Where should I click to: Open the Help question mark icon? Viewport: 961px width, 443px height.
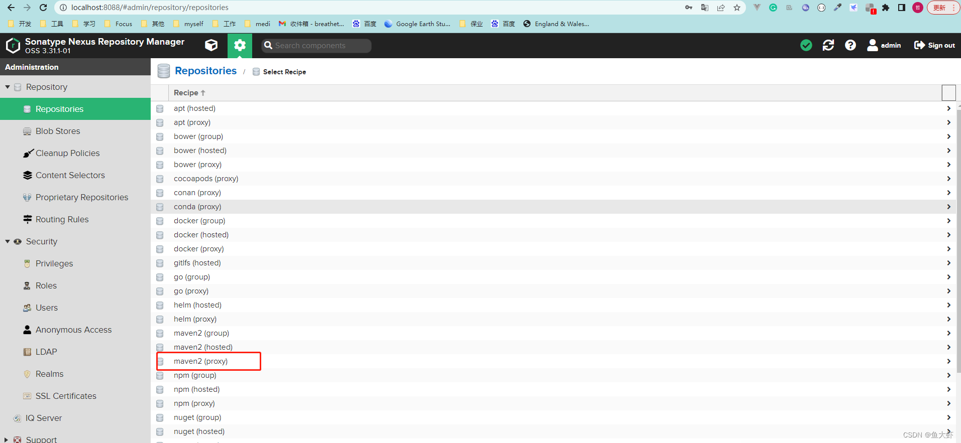(x=850, y=46)
